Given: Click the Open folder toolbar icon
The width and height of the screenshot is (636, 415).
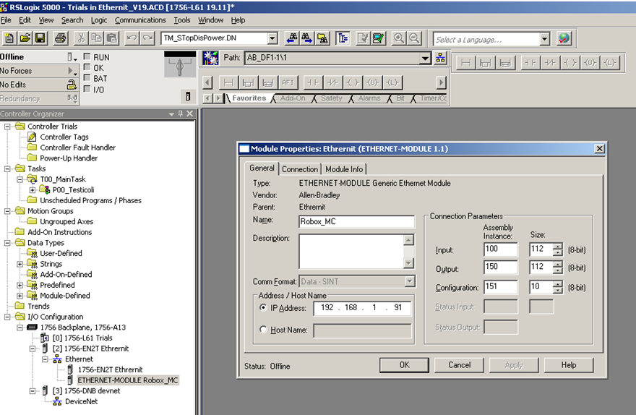Looking at the screenshot, I should pyautogui.click(x=25, y=38).
